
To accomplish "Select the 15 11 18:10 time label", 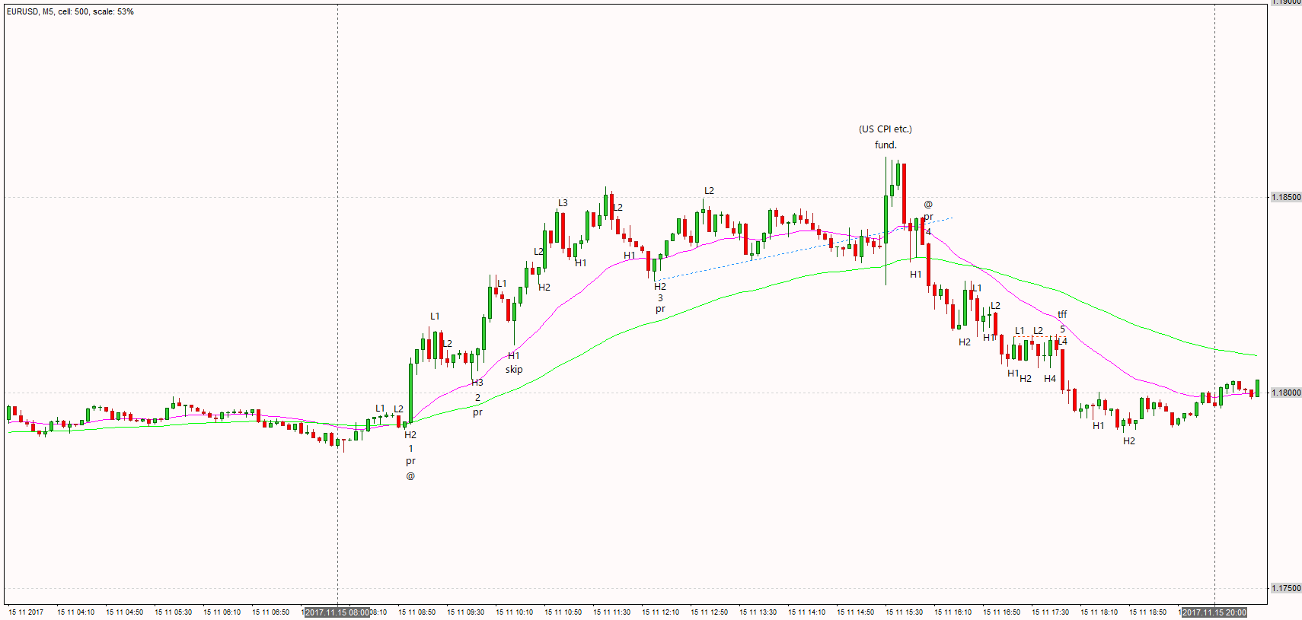I will [1099, 612].
